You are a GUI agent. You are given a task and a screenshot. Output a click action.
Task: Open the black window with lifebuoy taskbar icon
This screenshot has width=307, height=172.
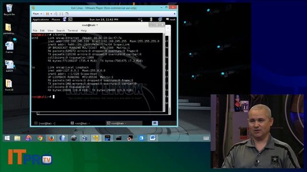pos(130,138)
